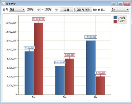Open the 매출 range dropdown

tap(17, 10)
